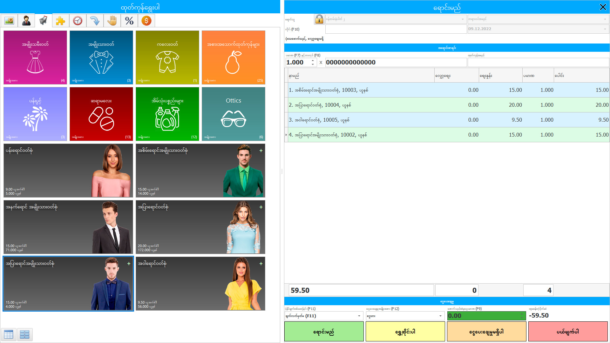Viewport: 610px width, 343px height.
Task: Select the shopping cart toolbar tab
Action: pos(44,21)
